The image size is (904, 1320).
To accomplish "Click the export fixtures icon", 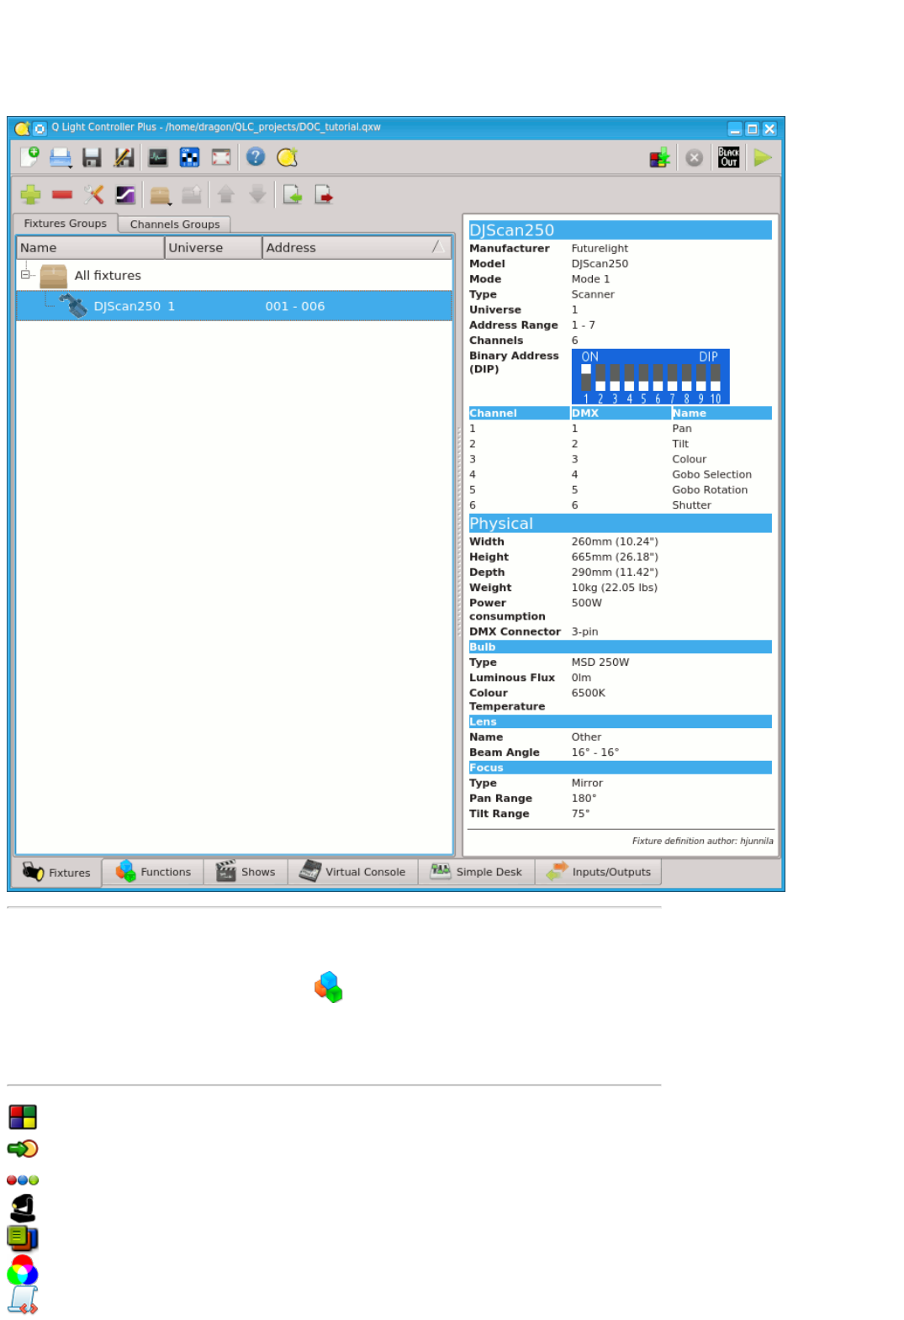I will pos(324,195).
